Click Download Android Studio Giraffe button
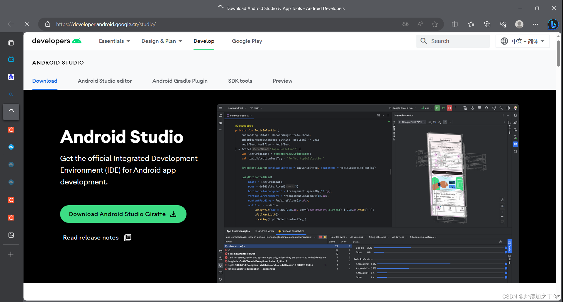The height and width of the screenshot is (302, 563). click(x=123, y=214)
